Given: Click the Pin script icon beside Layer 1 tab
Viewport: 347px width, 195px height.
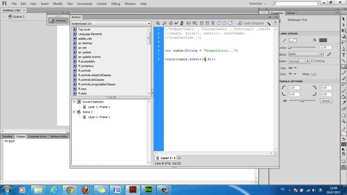Looking at the screenshot, I should tap(179, 158).
